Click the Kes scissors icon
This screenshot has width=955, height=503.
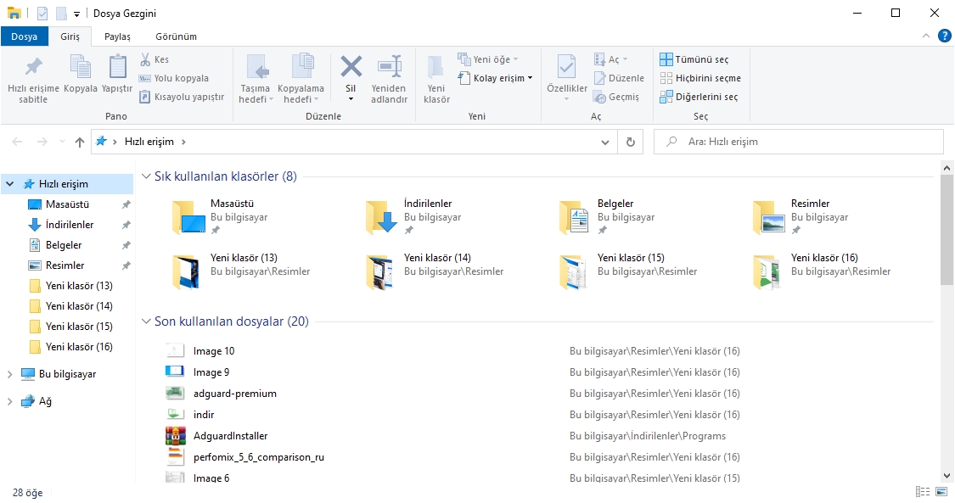click(145, 59)
